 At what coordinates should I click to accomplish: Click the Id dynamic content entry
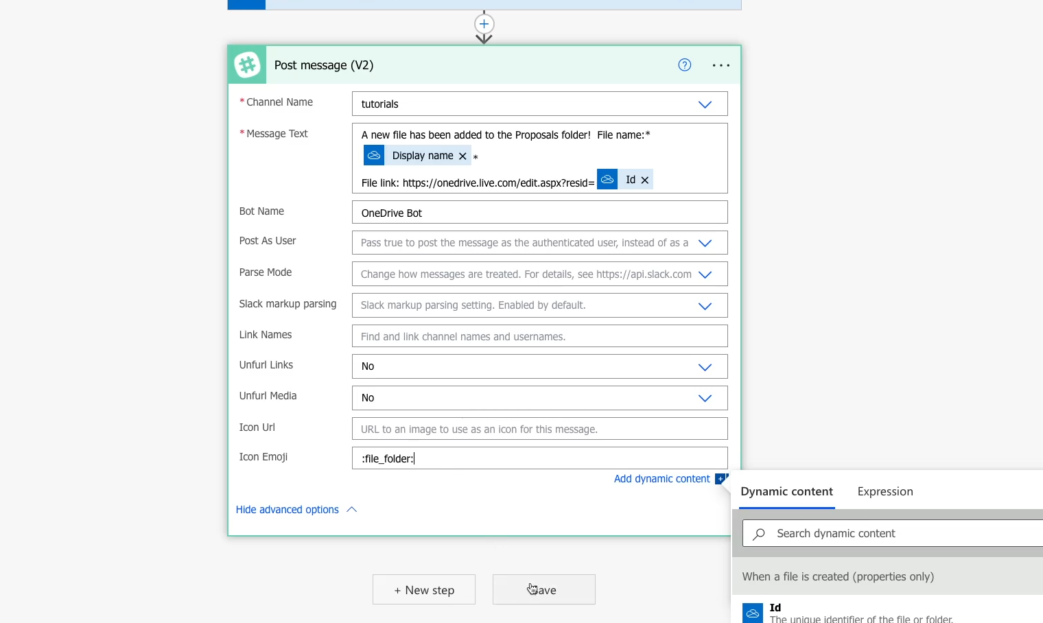pyautogui.click(x=887, y=613)
